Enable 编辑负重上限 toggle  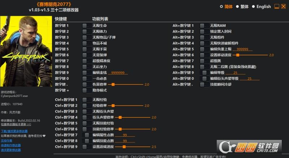pos(204,49)
